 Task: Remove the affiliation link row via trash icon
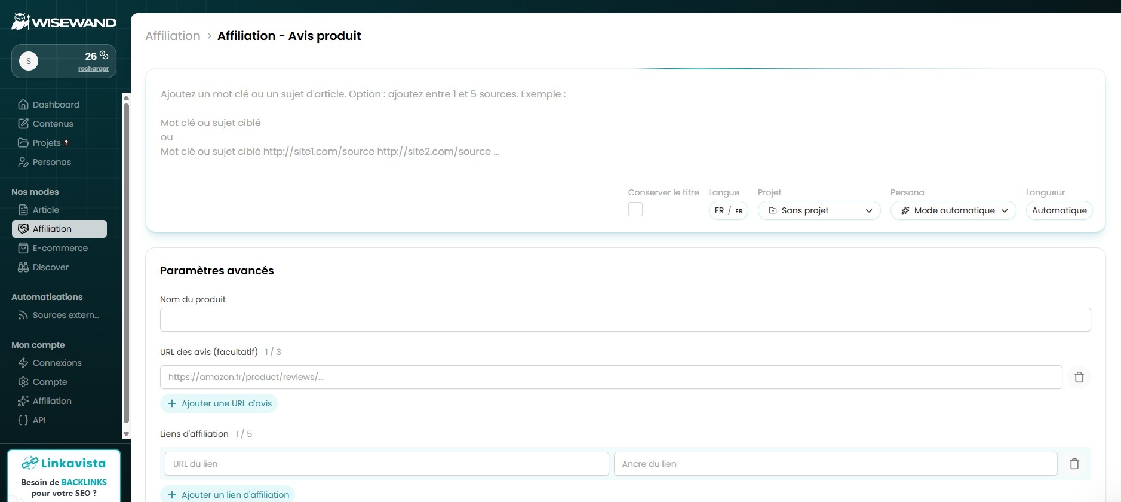coord(1074,464)
